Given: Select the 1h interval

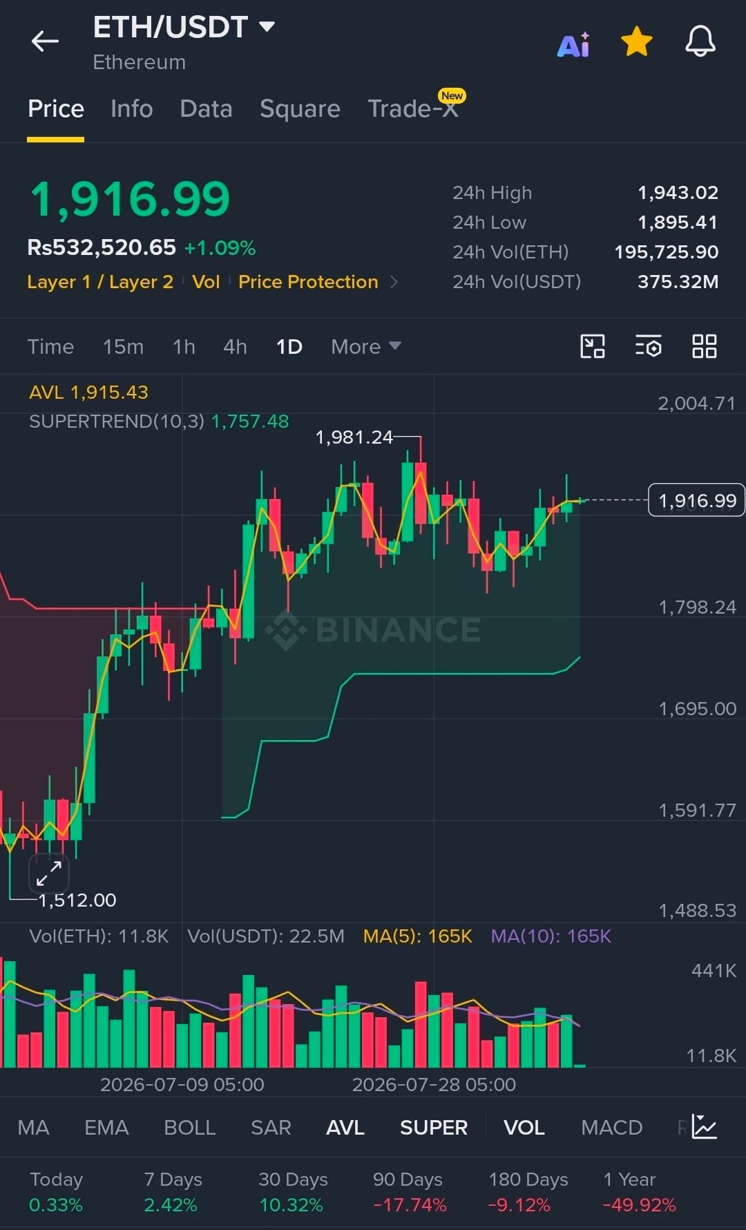Looking at the screenshot, I should tap(184, 346).
